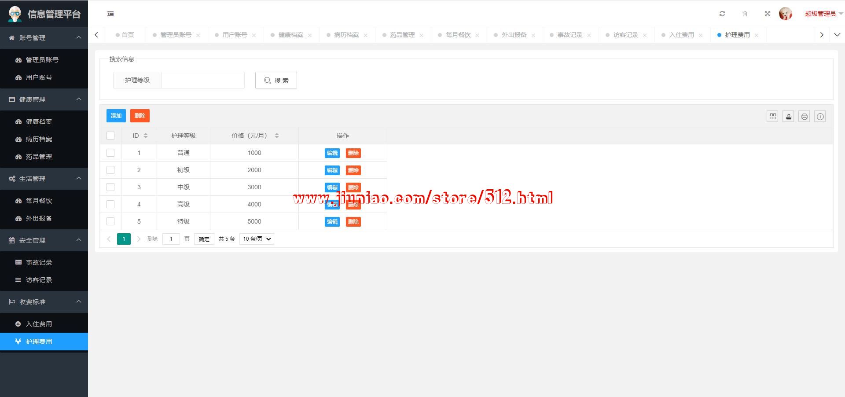Click the table info icon
Image resolution: width=845 pixels, height=397 pixels.
click(x=820, y=116)
